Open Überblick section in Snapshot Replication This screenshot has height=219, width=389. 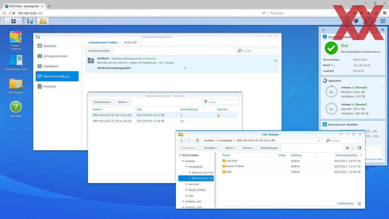click(x=57, y=46)
